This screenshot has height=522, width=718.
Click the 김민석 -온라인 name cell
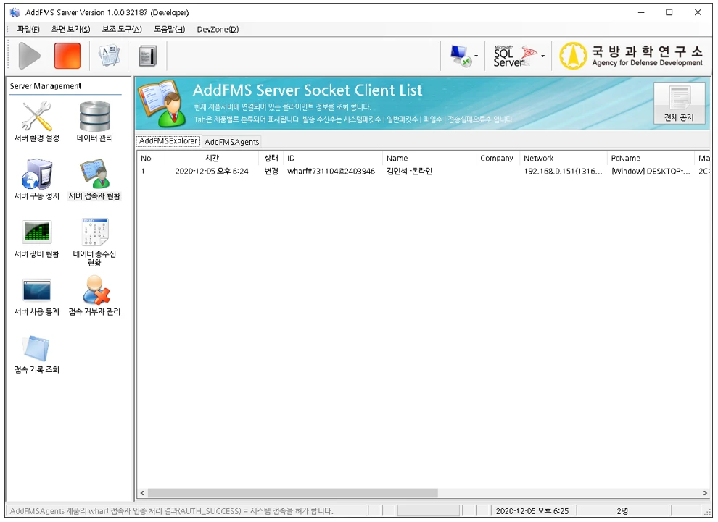tap(409, 172)
